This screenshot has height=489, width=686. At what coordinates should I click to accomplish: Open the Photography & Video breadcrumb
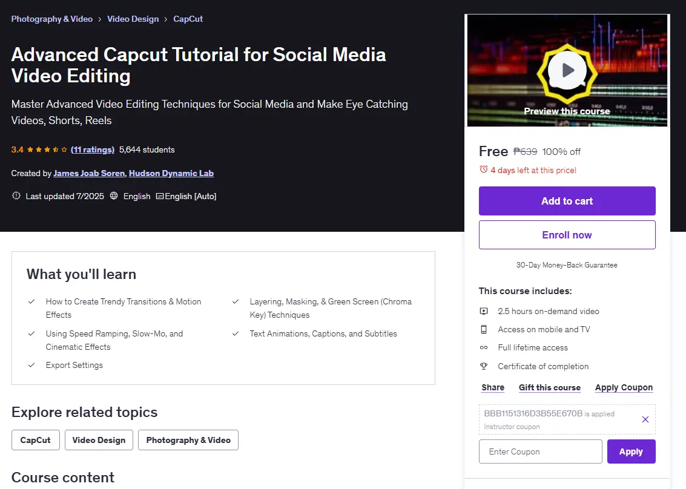51,19
